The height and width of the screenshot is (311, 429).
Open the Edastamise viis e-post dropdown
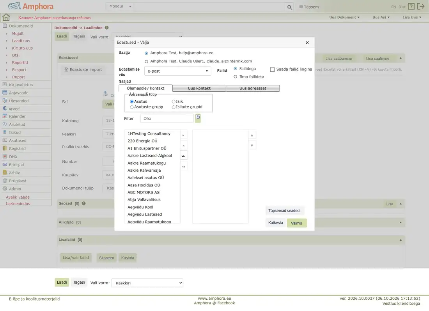click(x=177, y=71)
